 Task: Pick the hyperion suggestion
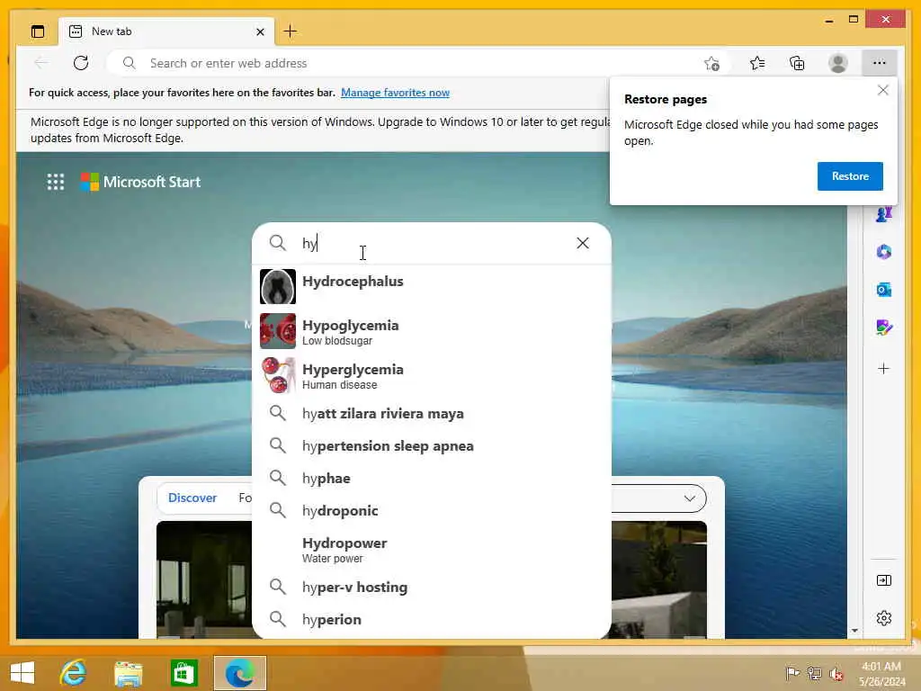click(x=432, y=619)
